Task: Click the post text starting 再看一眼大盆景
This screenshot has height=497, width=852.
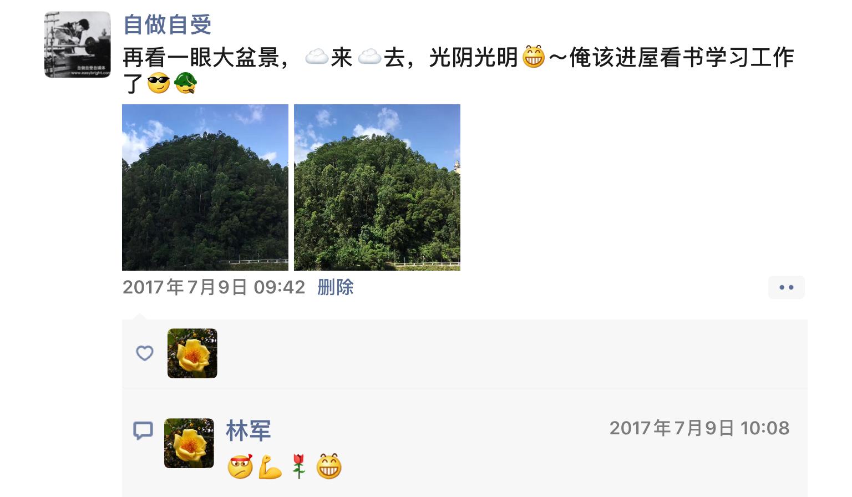Action: pos(458,70)
